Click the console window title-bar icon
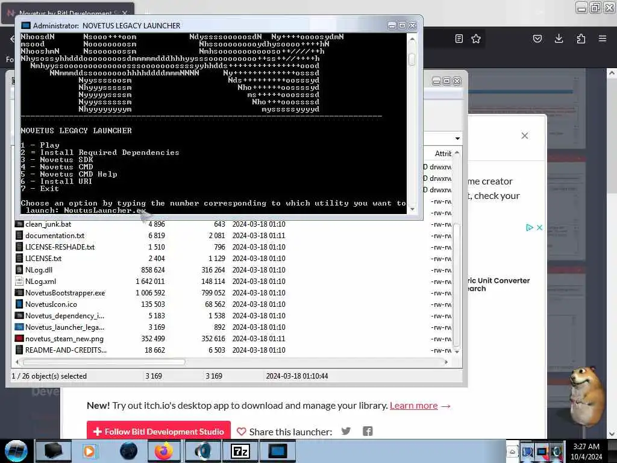 pos(26,25)
